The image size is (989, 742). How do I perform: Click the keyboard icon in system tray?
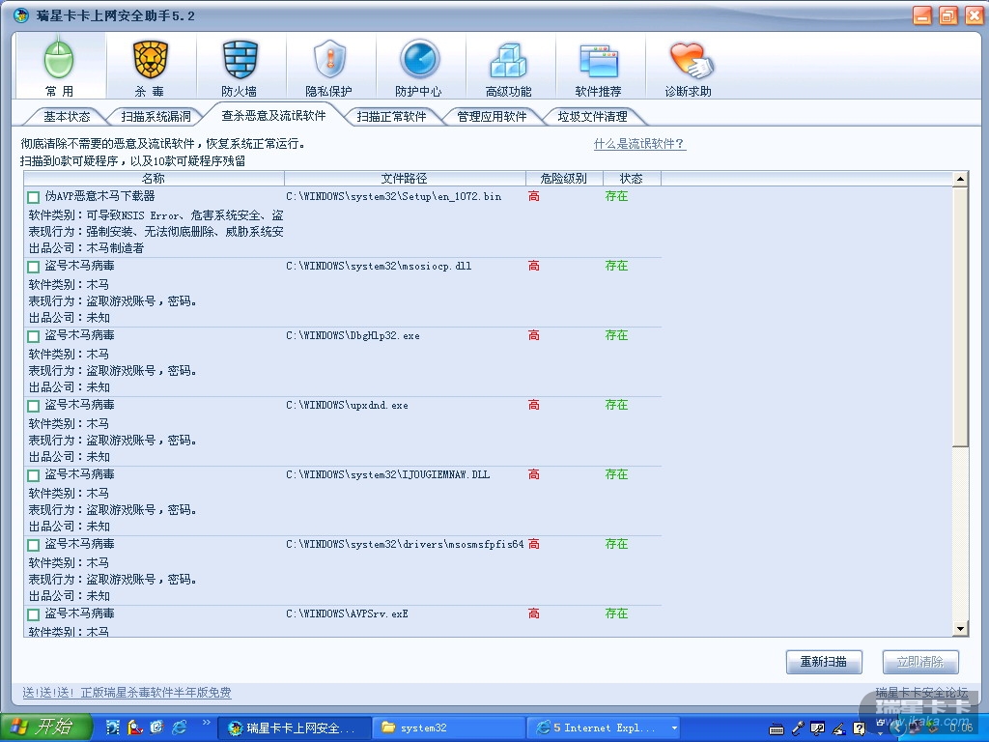777,729
